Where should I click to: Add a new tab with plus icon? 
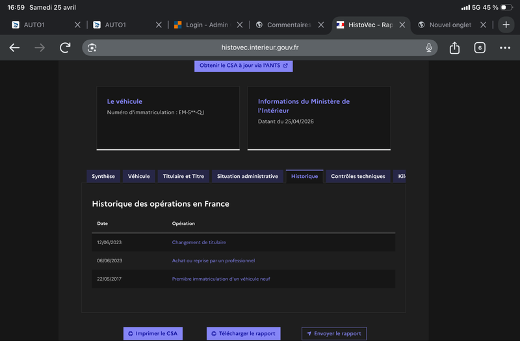click(506, 25)
